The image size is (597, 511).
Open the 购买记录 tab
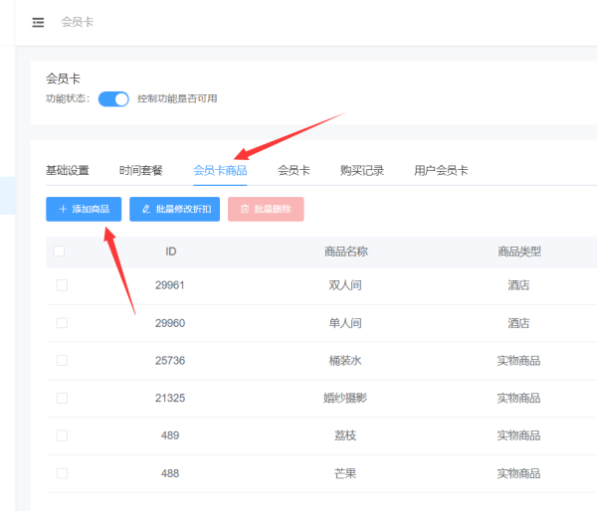pyautogui.click(x=361, y=171)
